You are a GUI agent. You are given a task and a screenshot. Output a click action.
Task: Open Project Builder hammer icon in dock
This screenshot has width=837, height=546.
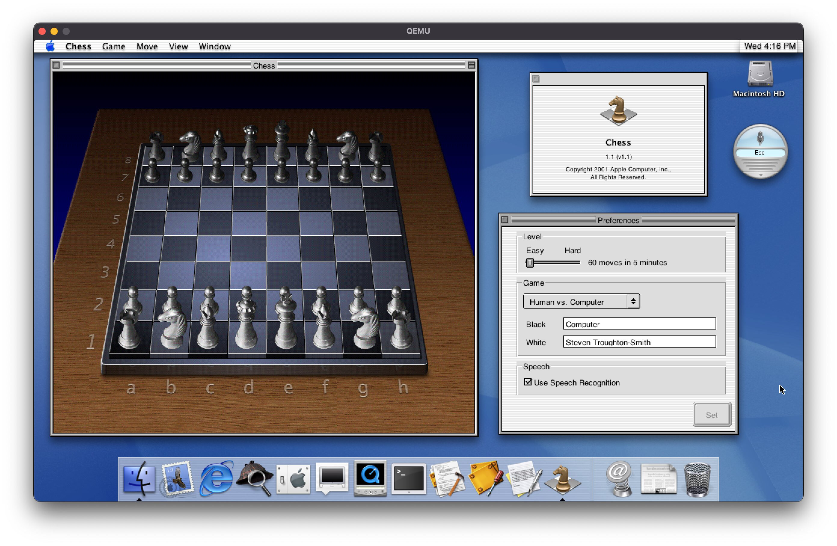click(447, 479)
